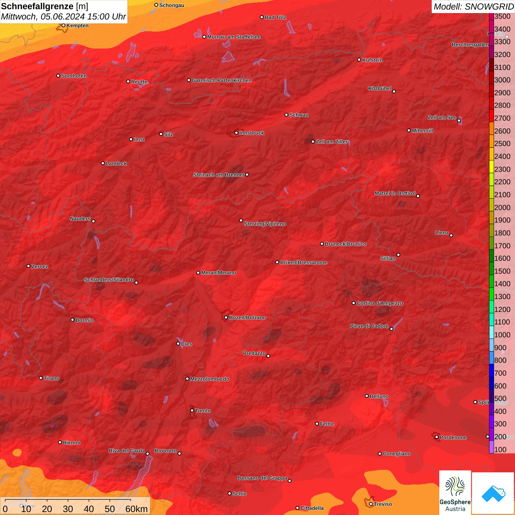Click the Kitzbühel label

pyautogui.click(x=380, y=88)
